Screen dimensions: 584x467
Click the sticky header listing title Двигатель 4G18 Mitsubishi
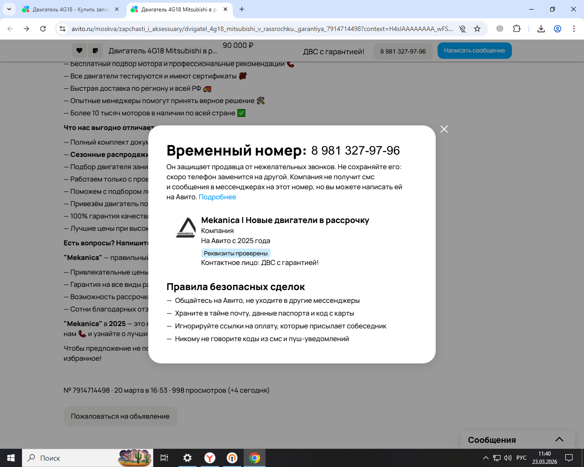coord(163,51)
